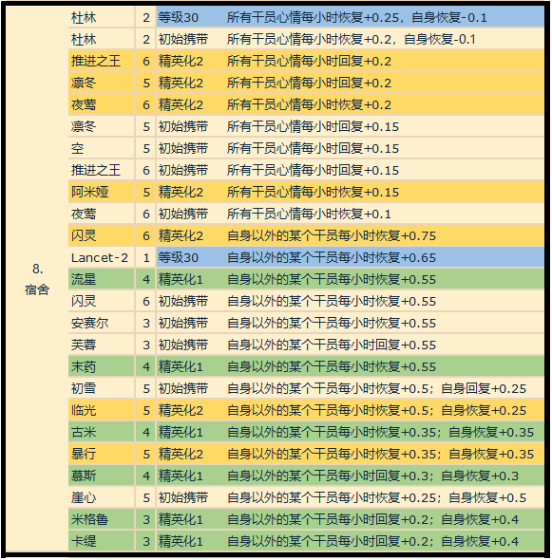The width and height of the screenshot is (552, 560).
Task: Select the 芙蓉 operator cell
Action: point(102,345)
